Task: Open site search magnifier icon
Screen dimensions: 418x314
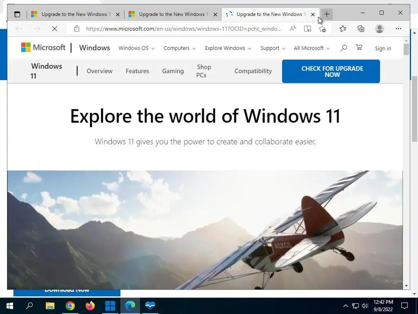Action: pyautogui.click(x=344, y=48)
